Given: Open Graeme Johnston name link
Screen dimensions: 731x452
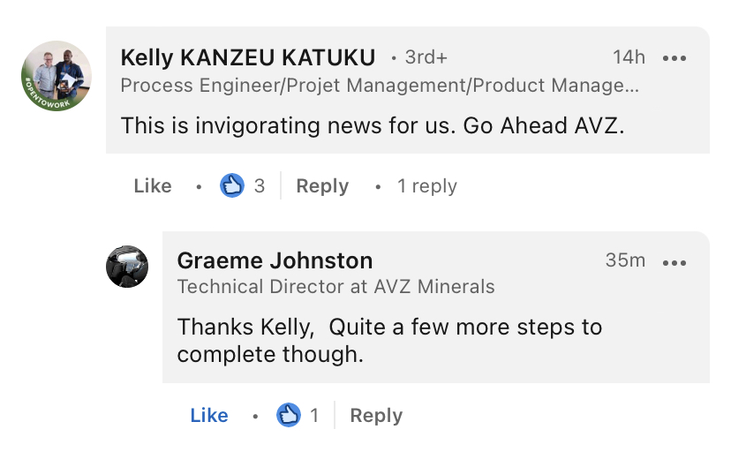Looking at the screenshot, I should coord(275,260).
